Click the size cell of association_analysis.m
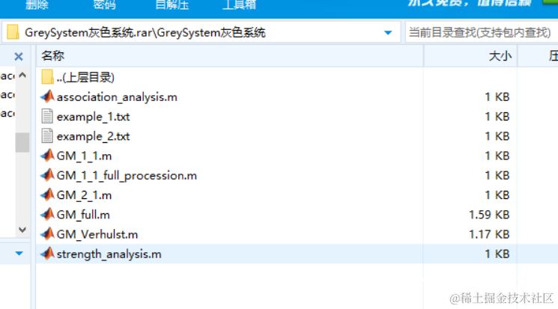The width and height of the screenshot is (558, 309). [497, 97]
